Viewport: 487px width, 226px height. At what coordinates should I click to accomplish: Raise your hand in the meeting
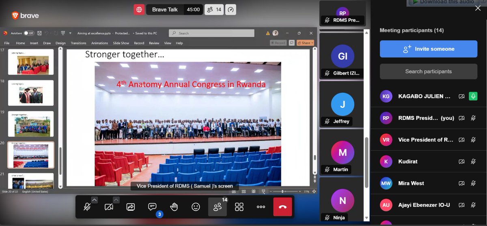[174, 207]
